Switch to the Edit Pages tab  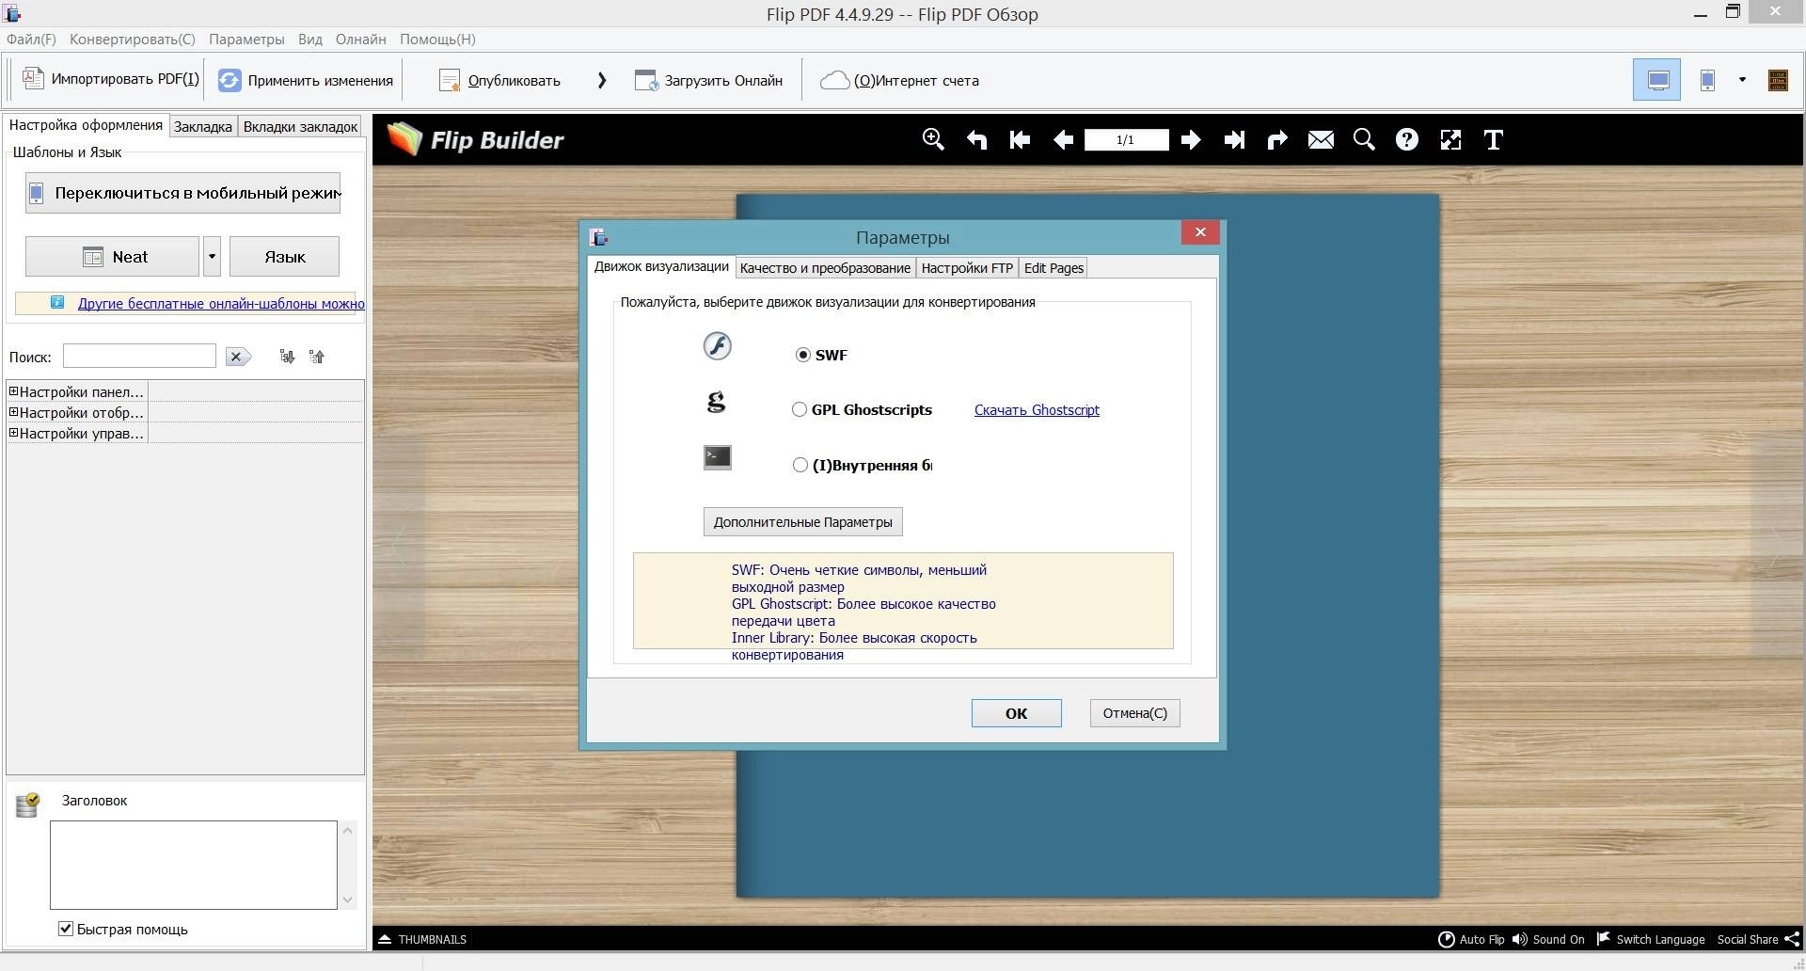[x=1053, y=268]
